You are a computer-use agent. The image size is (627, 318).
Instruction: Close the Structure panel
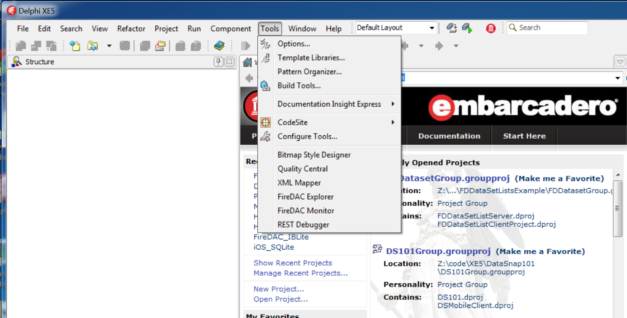[229, 62]
